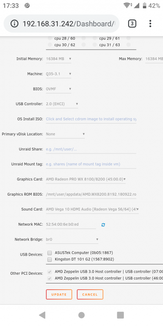Open the Graphics Card selection dropdown
163x326 pixels.
point(86,179)
